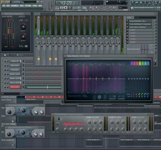Click the purple band 1 token in Parametric EQ
This screenshot has width=161, height=150.
(132, 63)
